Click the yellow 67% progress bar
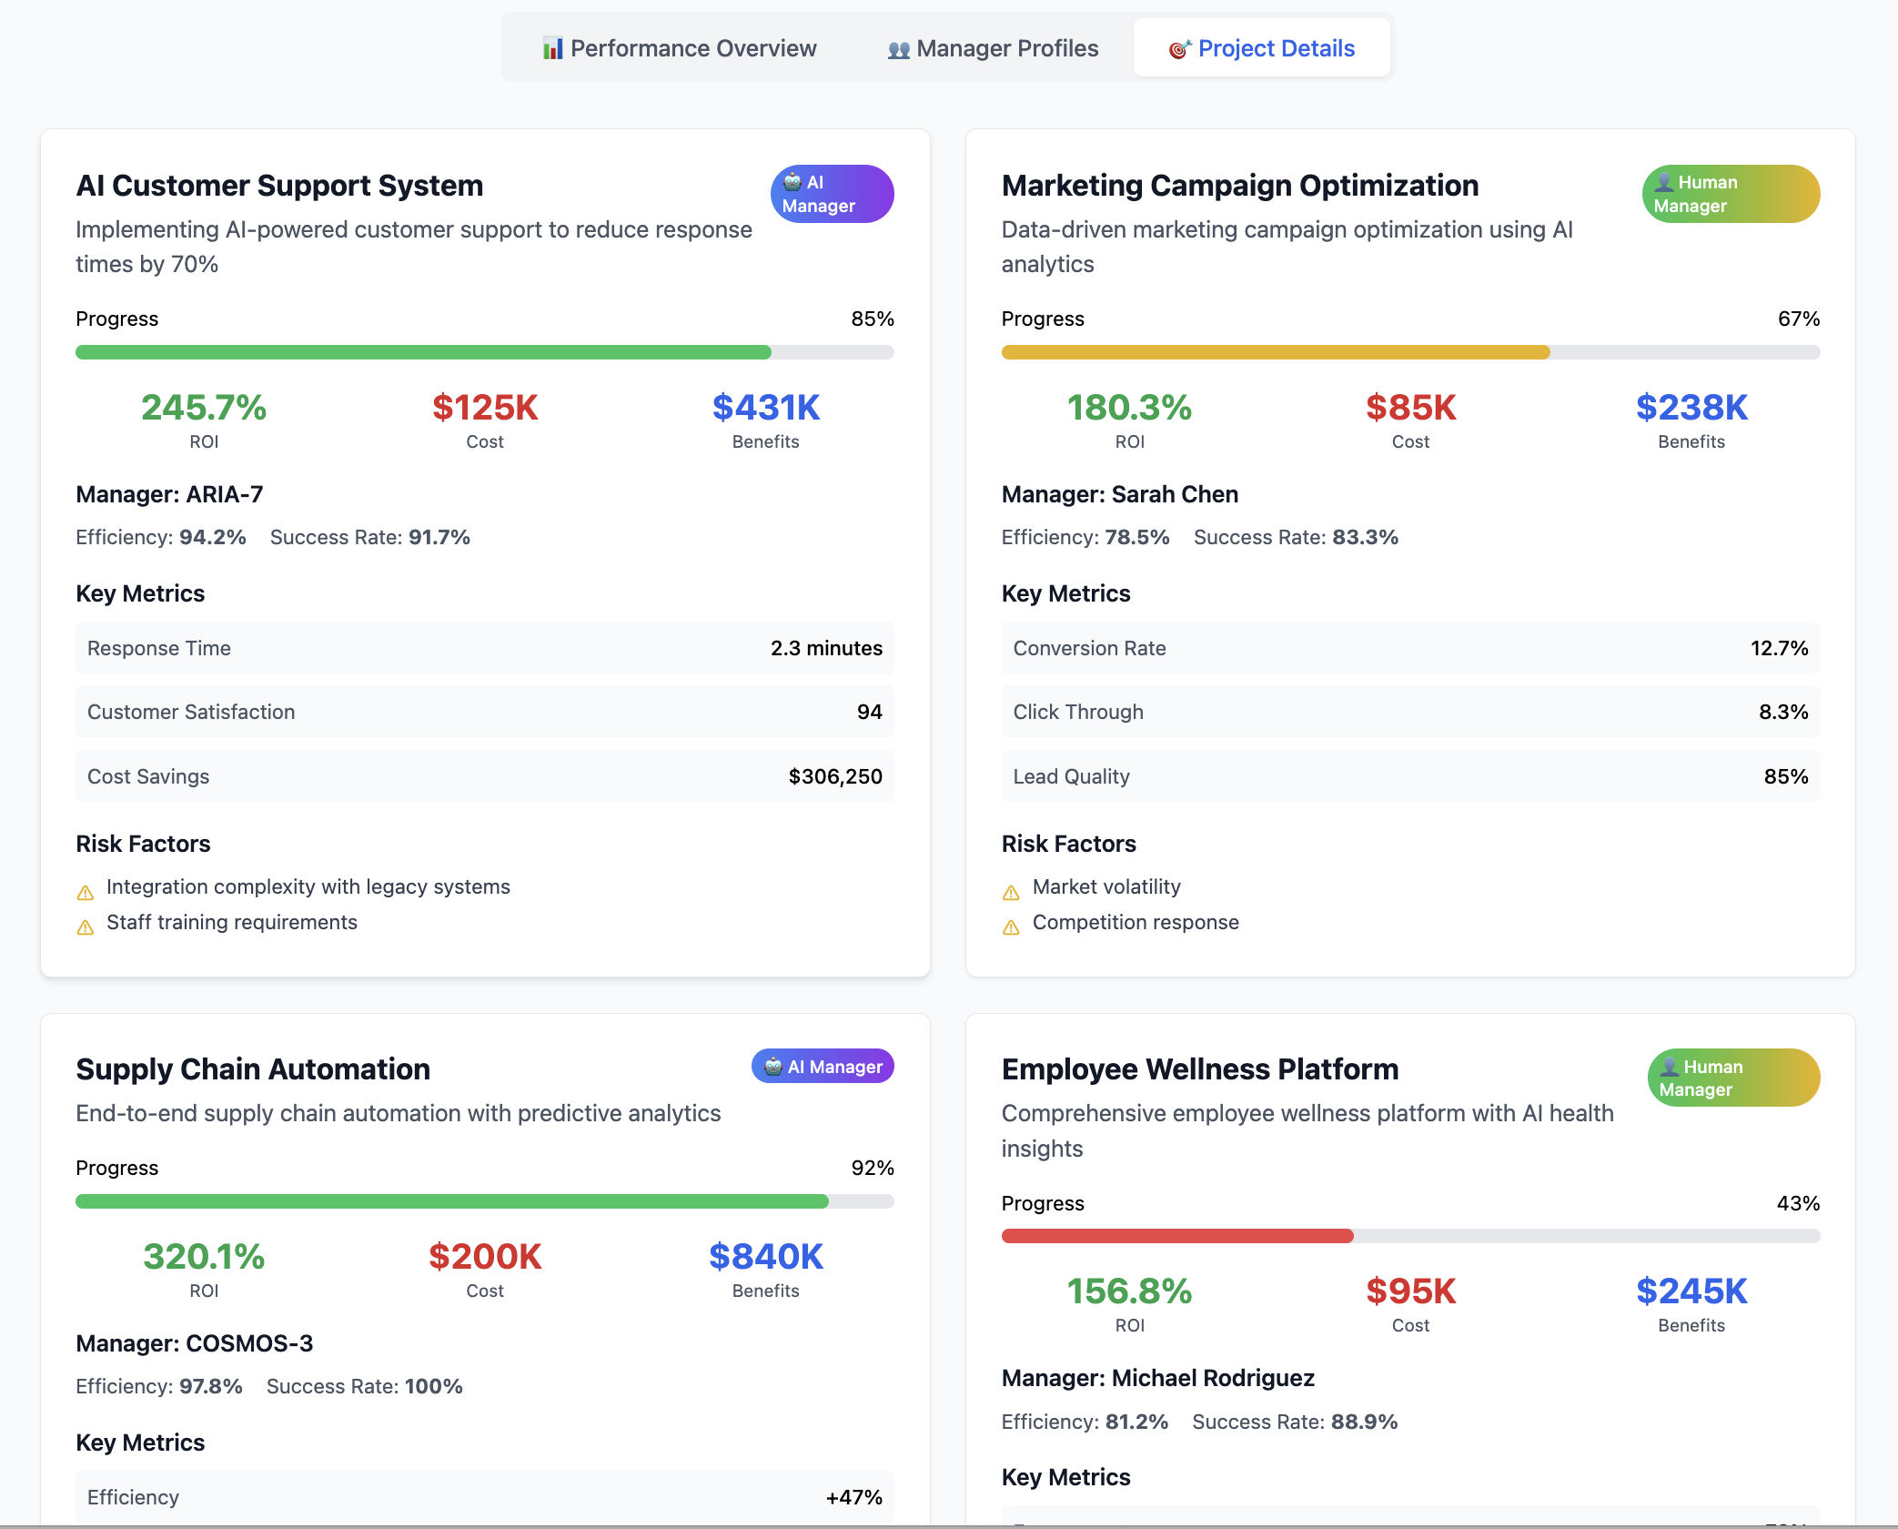This screenshot has height=1529, width=1898. tap(1275, 352)
